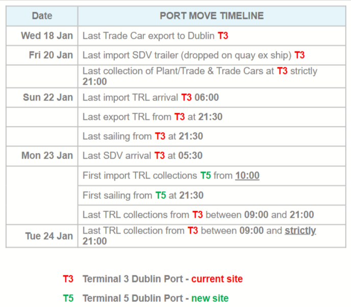Image resolution: width=351 pixels, height=307 pixels.
Task: Click the "Date" column header cell
Action: [x=42, y=16]
